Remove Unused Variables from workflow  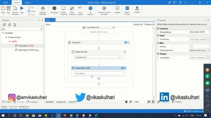pyautogui.click(x=104, y=10)
